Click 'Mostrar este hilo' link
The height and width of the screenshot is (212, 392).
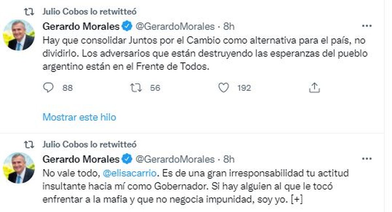[x=79, y=117]
